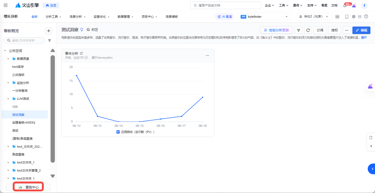Expand description with 展开 link
Screen dimensions: 375x193
point(364,38)
